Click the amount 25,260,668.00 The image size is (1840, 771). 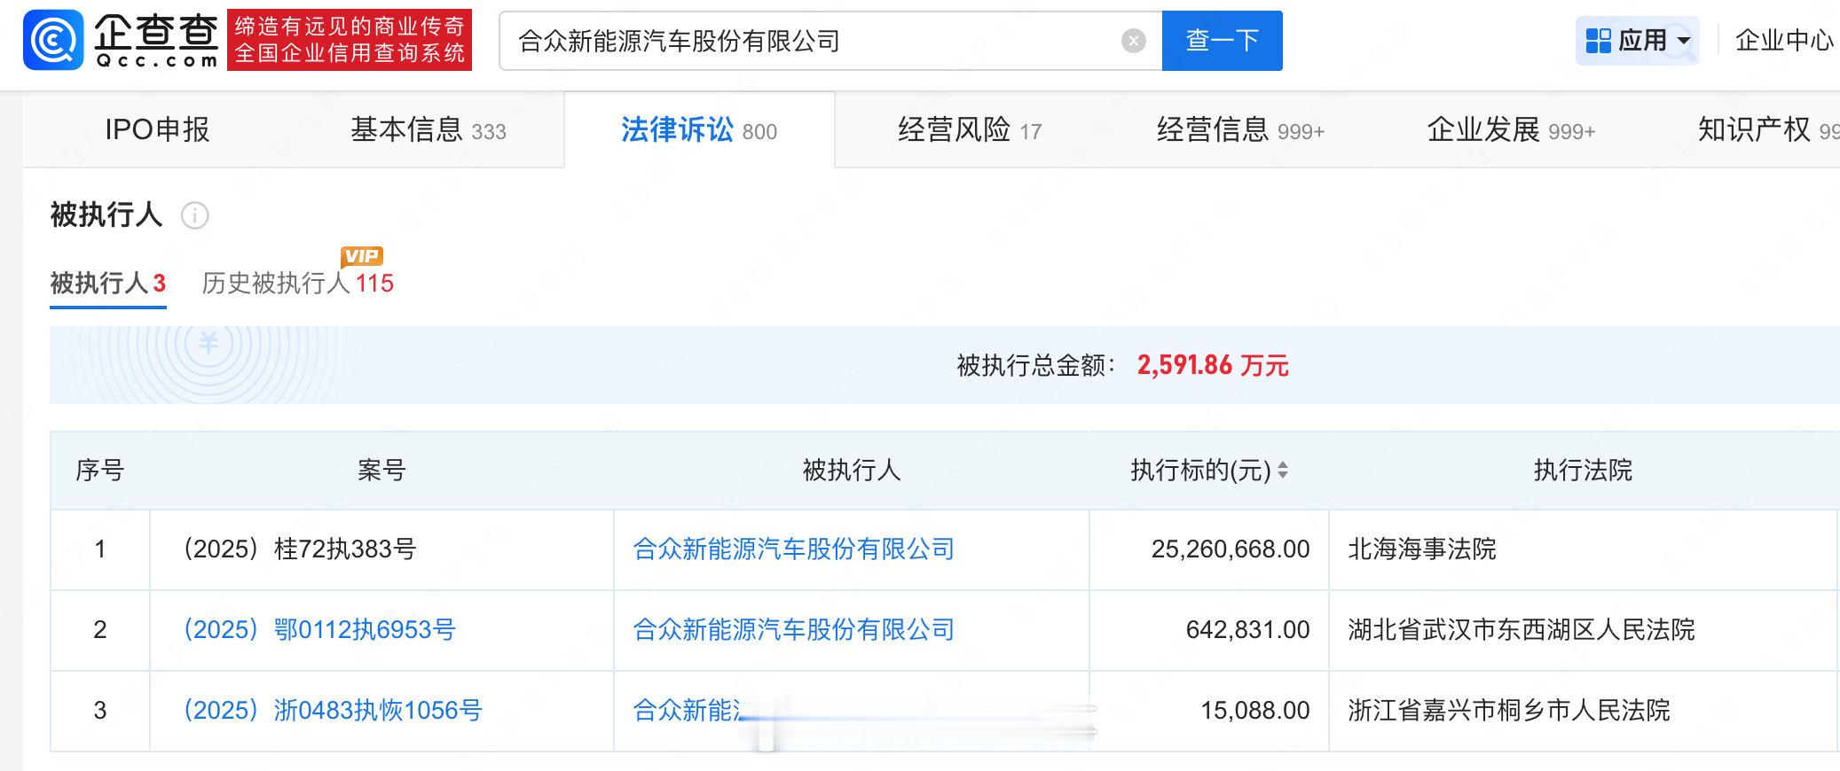[1231, 549]
